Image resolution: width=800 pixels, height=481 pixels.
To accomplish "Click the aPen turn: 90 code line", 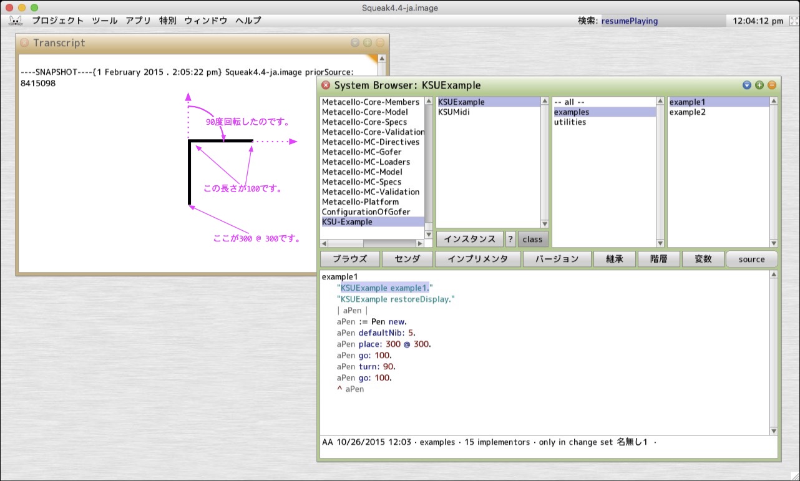I will pyautogui.click(x=366, y=367).
